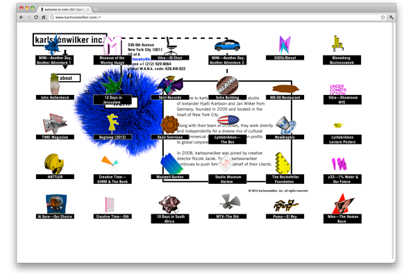Viewport: 413px width, 274px height.
Task: Click the TIME Magazine collage icon
Action: click(x=55, y=123)
